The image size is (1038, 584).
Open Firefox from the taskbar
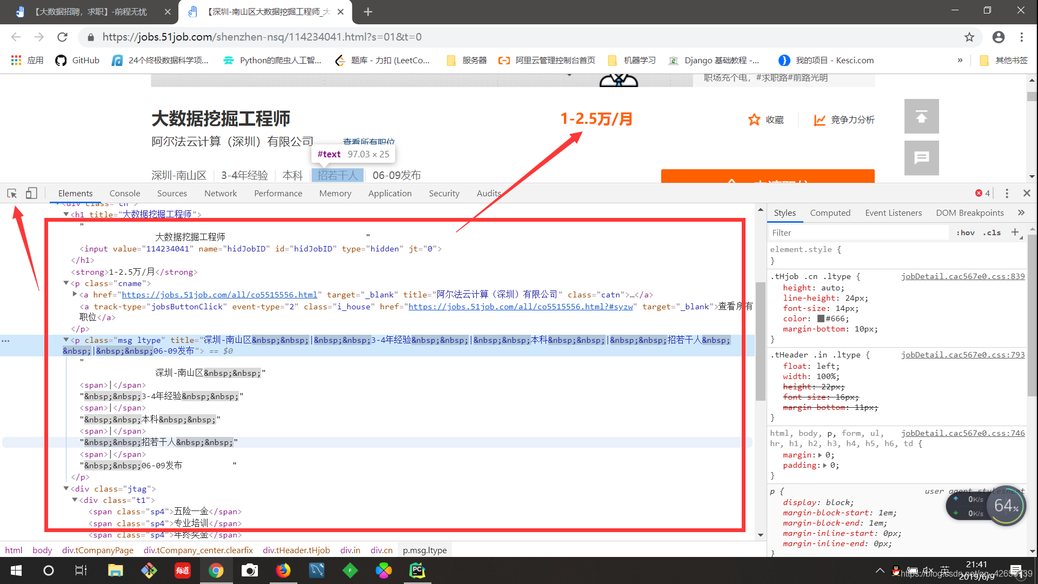(x=283, y=570)
